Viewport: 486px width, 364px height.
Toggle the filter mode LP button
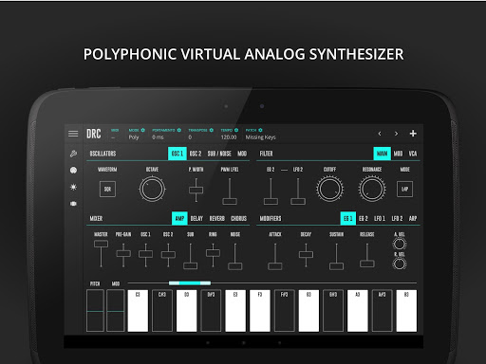click(404, 189)
